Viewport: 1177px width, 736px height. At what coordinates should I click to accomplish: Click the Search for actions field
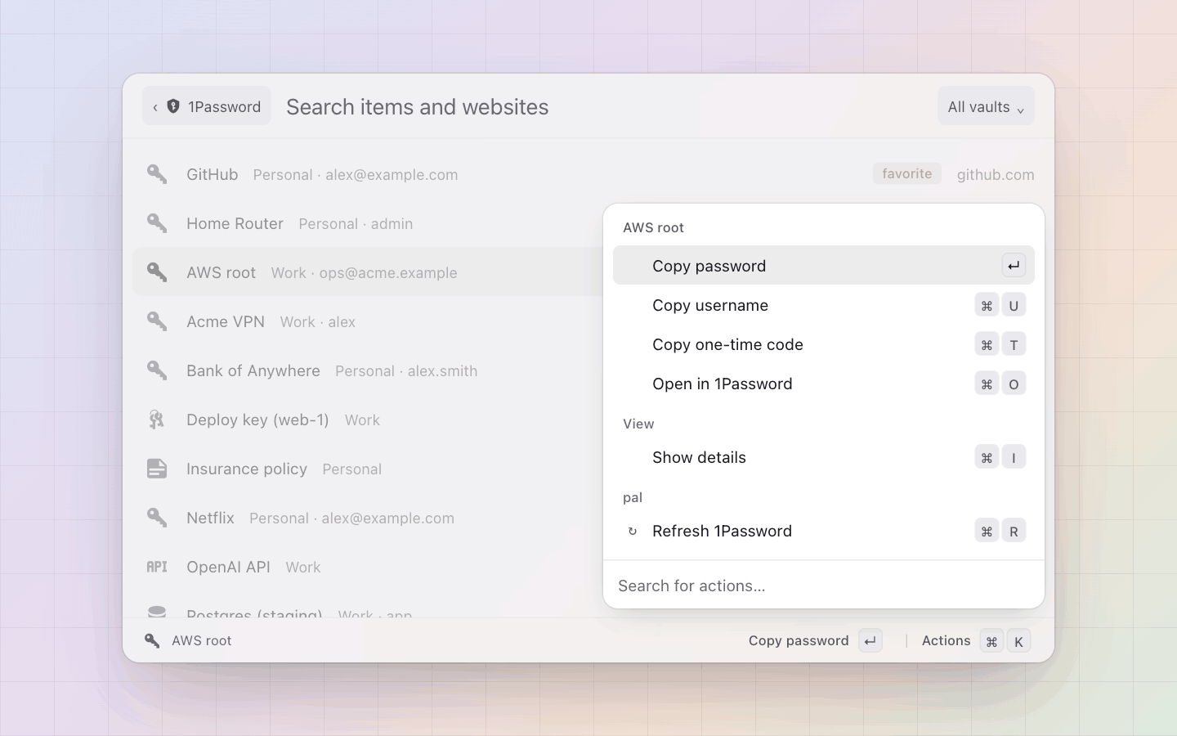(x=824, y=586)
